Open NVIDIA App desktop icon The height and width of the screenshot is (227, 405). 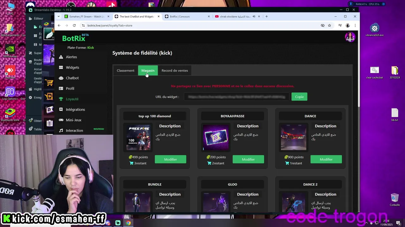click(10, 51)
